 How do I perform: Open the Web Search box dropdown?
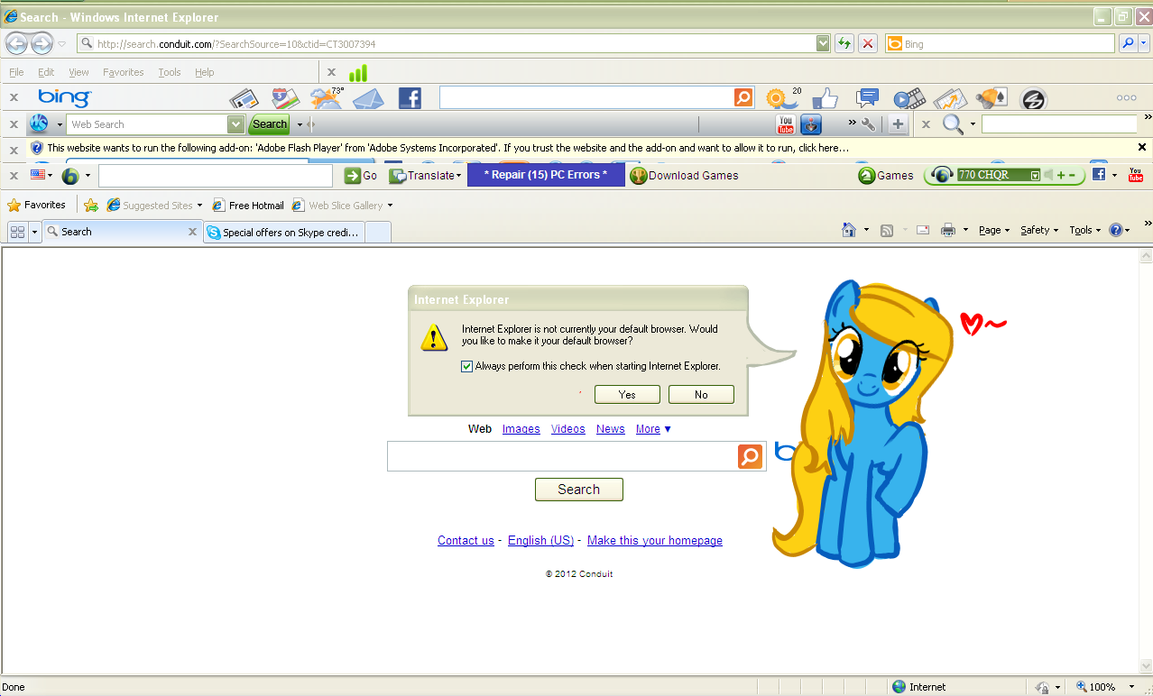tap(235, 124)
